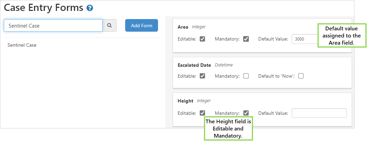The image size is (367, 141).
Task: Click the callout about the Area default value
Action: coord(340,35)
